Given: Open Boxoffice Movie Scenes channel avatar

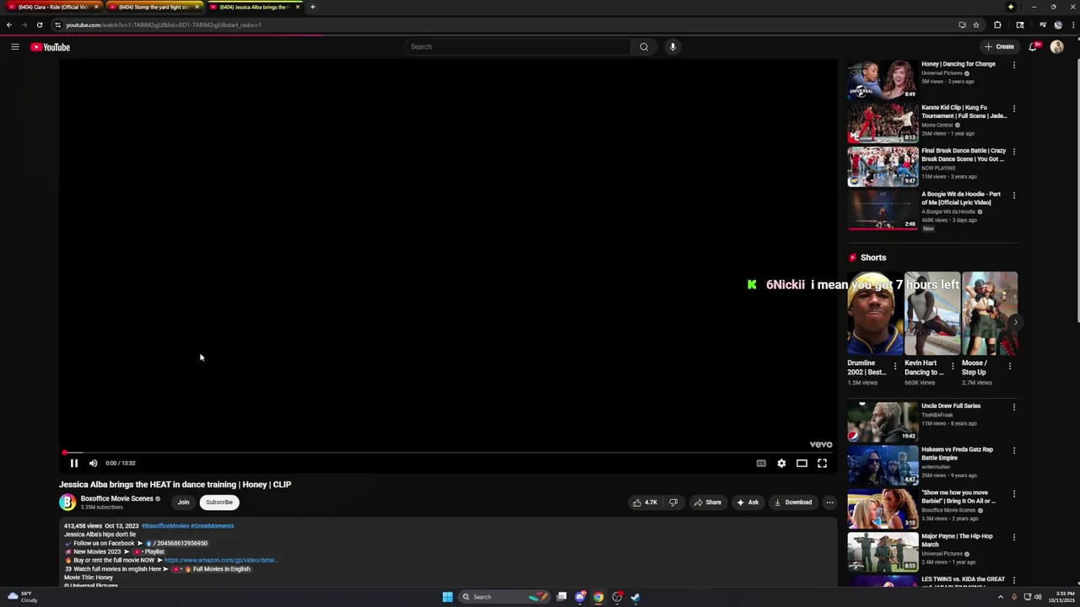Looking at the screenshot, I should [x=67, y=502].
